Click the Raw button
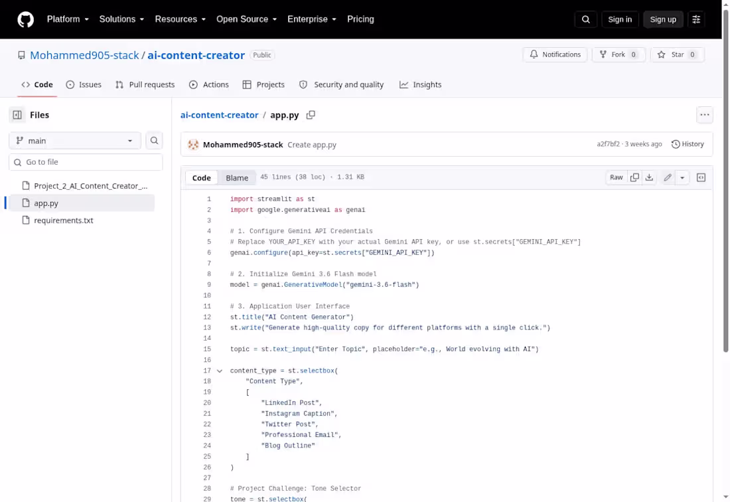730x502 pixels. point(616,177)
